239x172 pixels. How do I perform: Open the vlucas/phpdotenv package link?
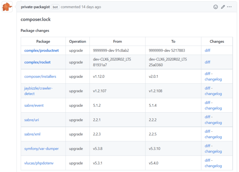click(39, 163)
